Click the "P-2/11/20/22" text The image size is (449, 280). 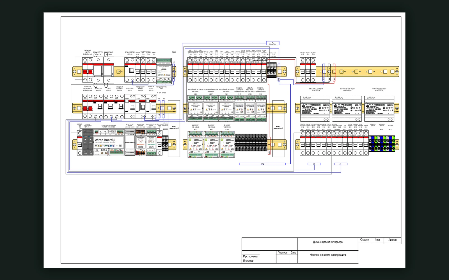(x=161, y=93)
